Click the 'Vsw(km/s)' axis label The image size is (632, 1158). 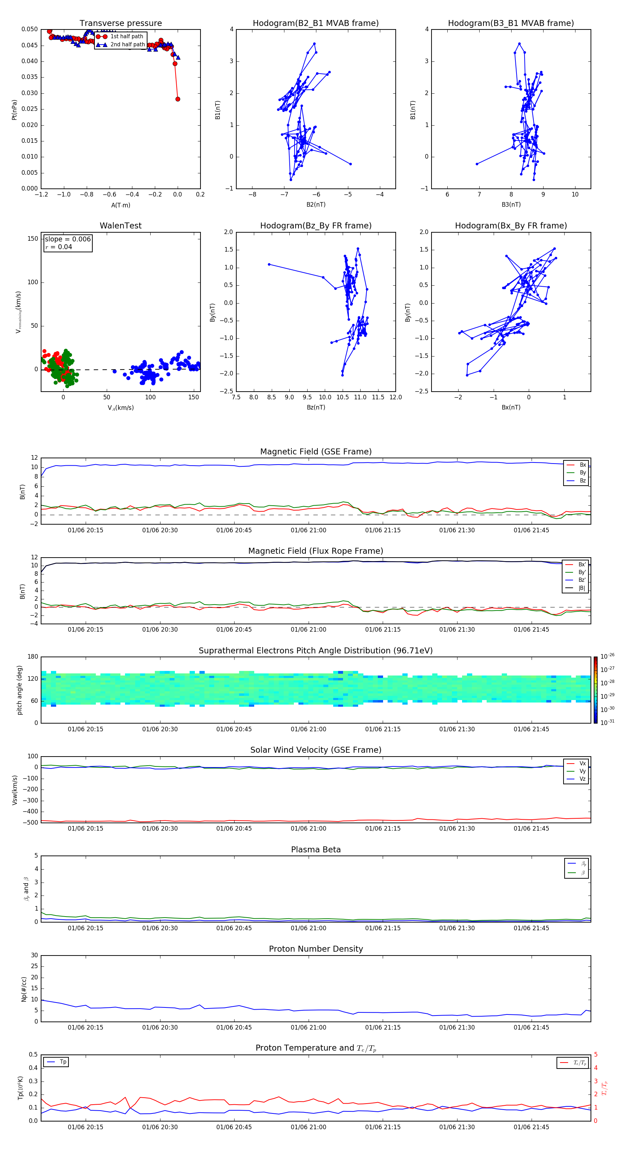pyautogui.click(x=14, y=790)
